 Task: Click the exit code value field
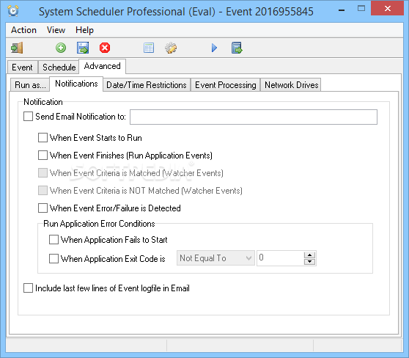click(281, 258)
